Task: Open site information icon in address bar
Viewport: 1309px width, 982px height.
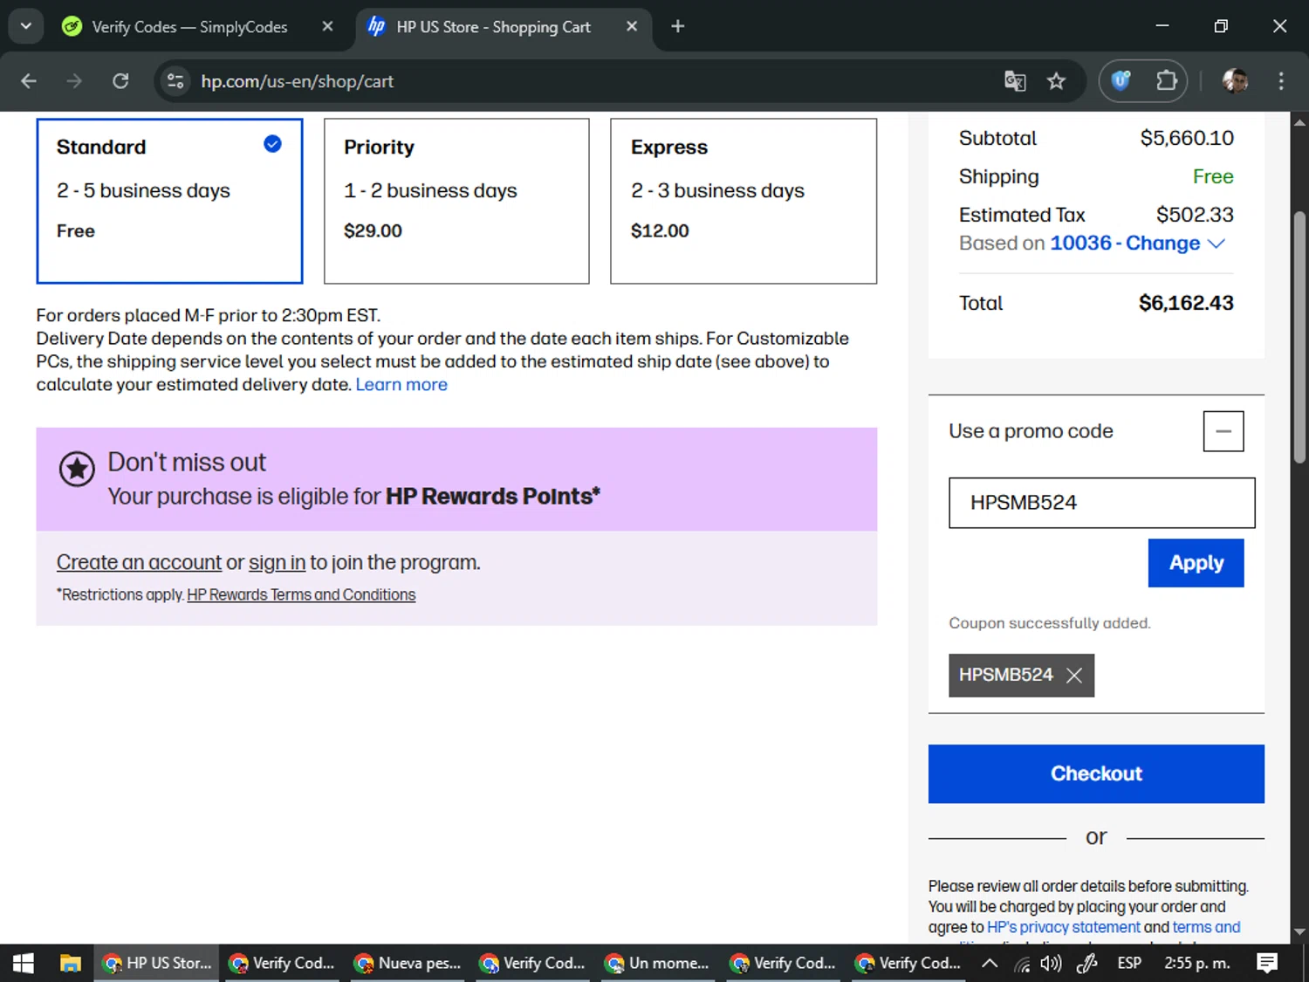Action: [175, 81]
